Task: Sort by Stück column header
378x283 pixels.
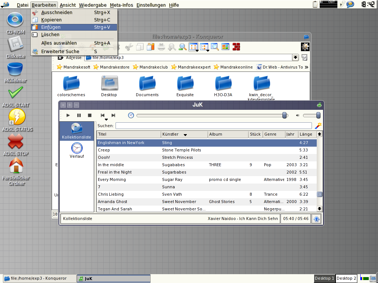Action: coord(255,134)
